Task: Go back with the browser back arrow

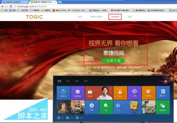Action: pos(3,6)
